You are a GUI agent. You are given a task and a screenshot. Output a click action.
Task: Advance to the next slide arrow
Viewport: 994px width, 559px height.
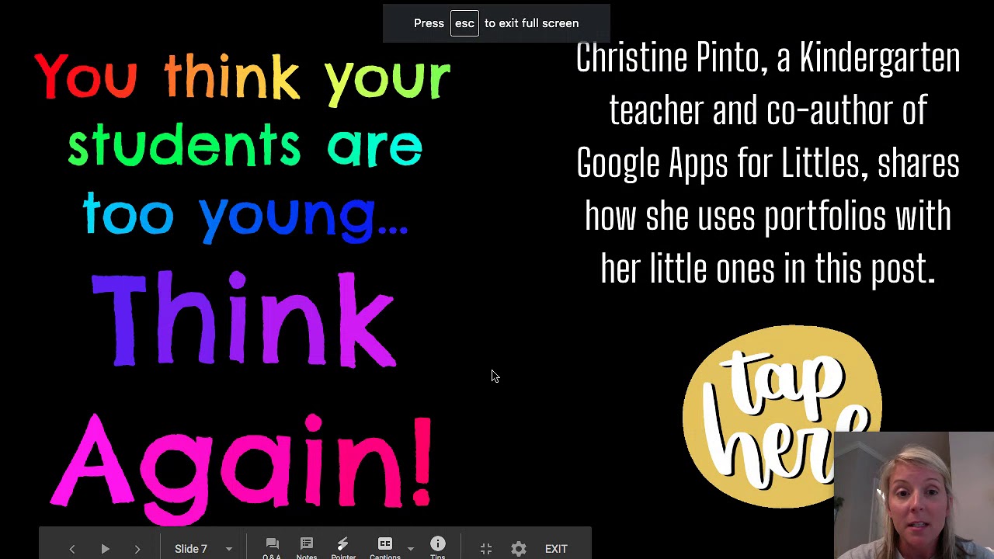137,549
